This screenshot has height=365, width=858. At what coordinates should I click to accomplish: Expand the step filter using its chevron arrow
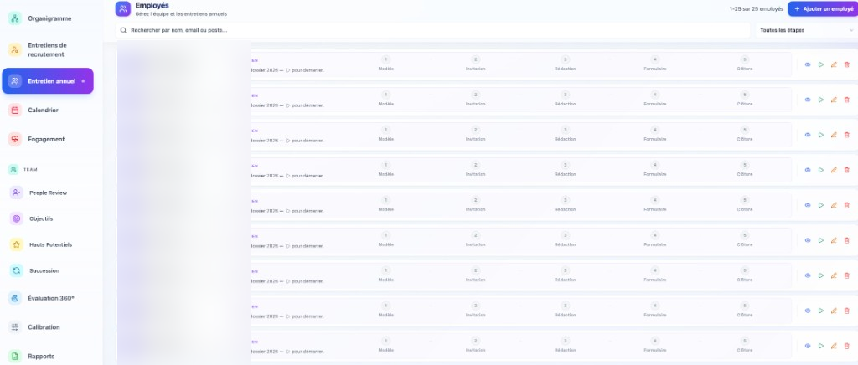[850, 30]
